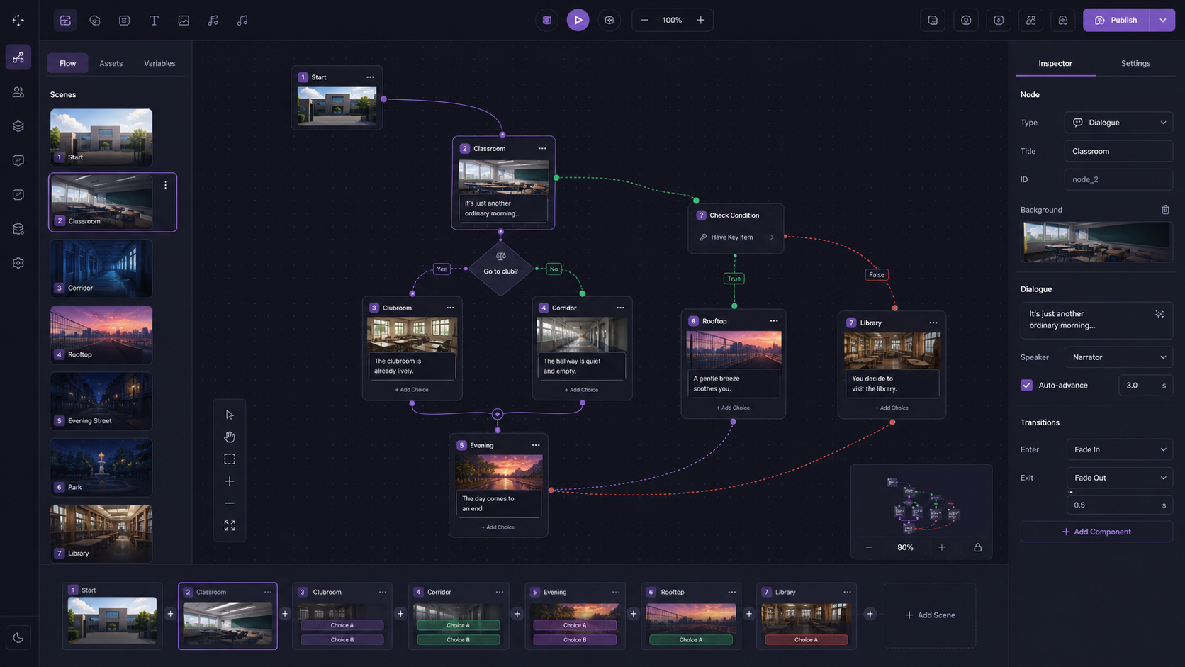Toggle the Auto-advance checkbox
Screen dimensions: 1185x667
[x=1026, y=385]
